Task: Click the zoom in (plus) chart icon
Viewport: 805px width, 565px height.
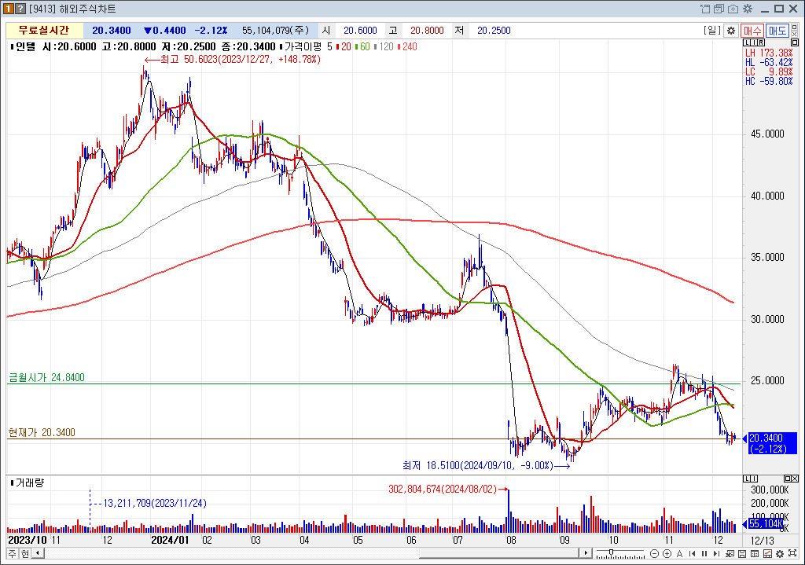Action: pos(668,554)
